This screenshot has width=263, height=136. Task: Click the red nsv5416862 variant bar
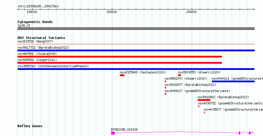coord(204,100)
